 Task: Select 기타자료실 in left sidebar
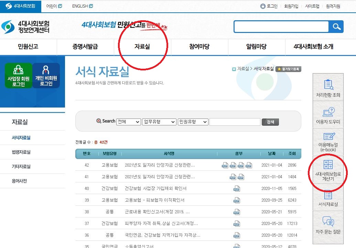click(21, 167)
